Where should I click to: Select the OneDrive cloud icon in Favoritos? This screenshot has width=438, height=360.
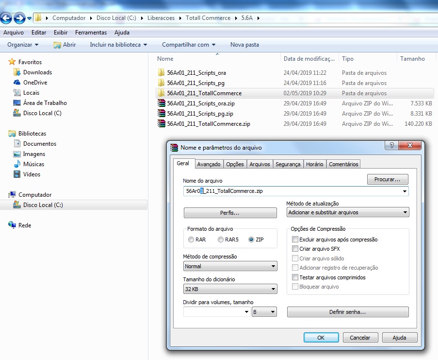click(x=17, y=82)
